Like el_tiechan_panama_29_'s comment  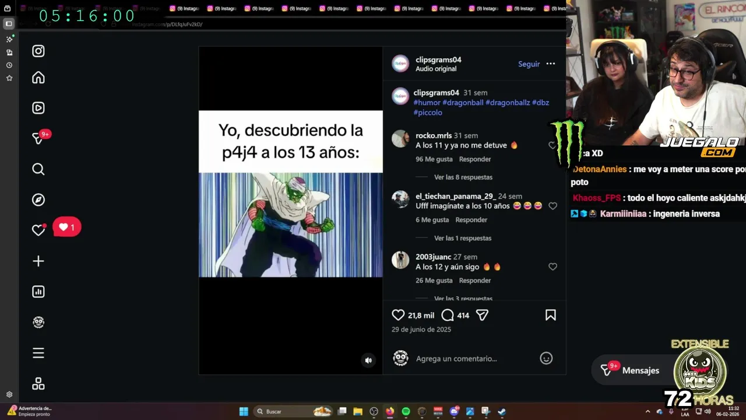[x=553, y=206]
